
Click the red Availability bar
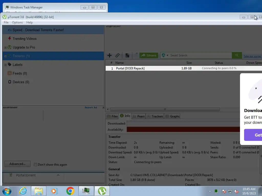coord(183,129)
